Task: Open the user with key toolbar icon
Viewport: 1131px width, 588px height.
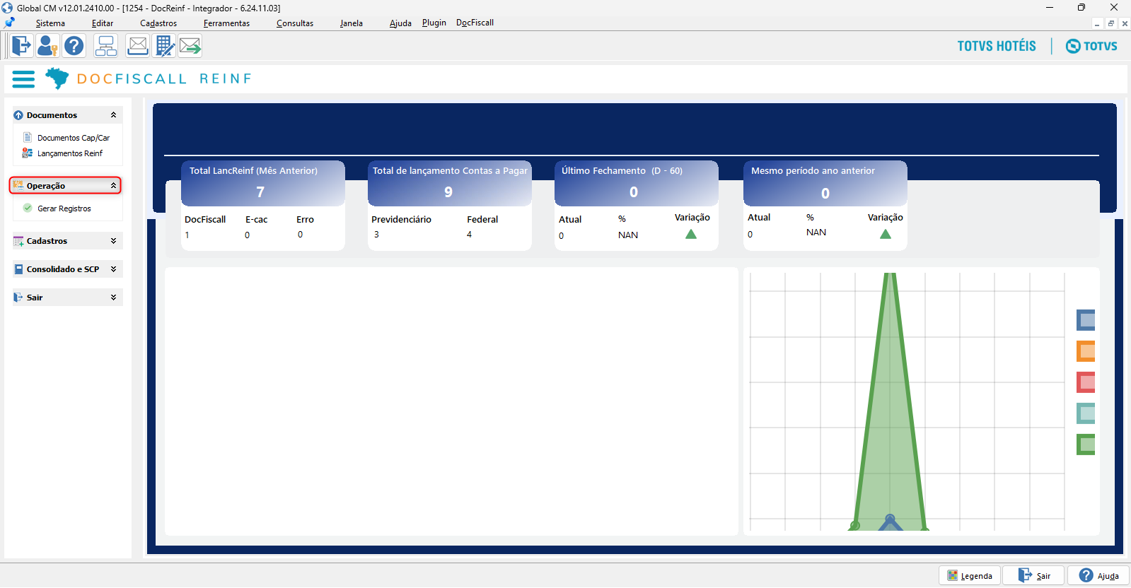Action: (x=47, y=46)
